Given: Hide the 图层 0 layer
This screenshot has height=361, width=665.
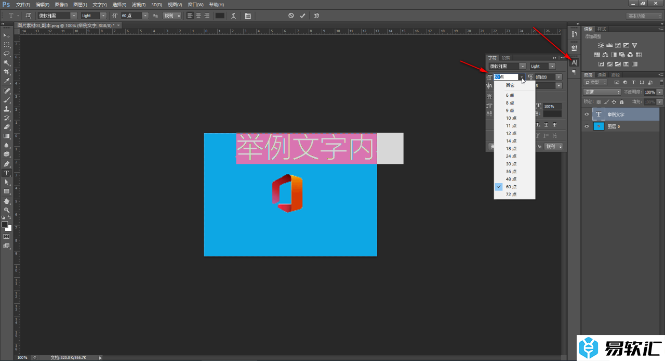Looking at the screenshot, I should [587, 126].
